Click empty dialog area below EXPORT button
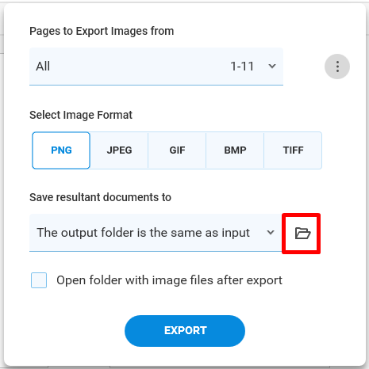 pos(185,356)
